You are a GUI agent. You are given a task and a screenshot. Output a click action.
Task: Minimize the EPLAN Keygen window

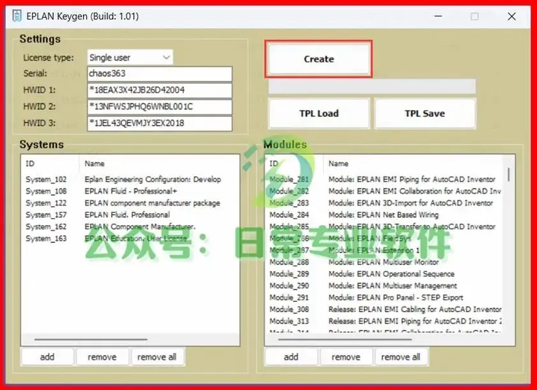(x=438, y=16)
